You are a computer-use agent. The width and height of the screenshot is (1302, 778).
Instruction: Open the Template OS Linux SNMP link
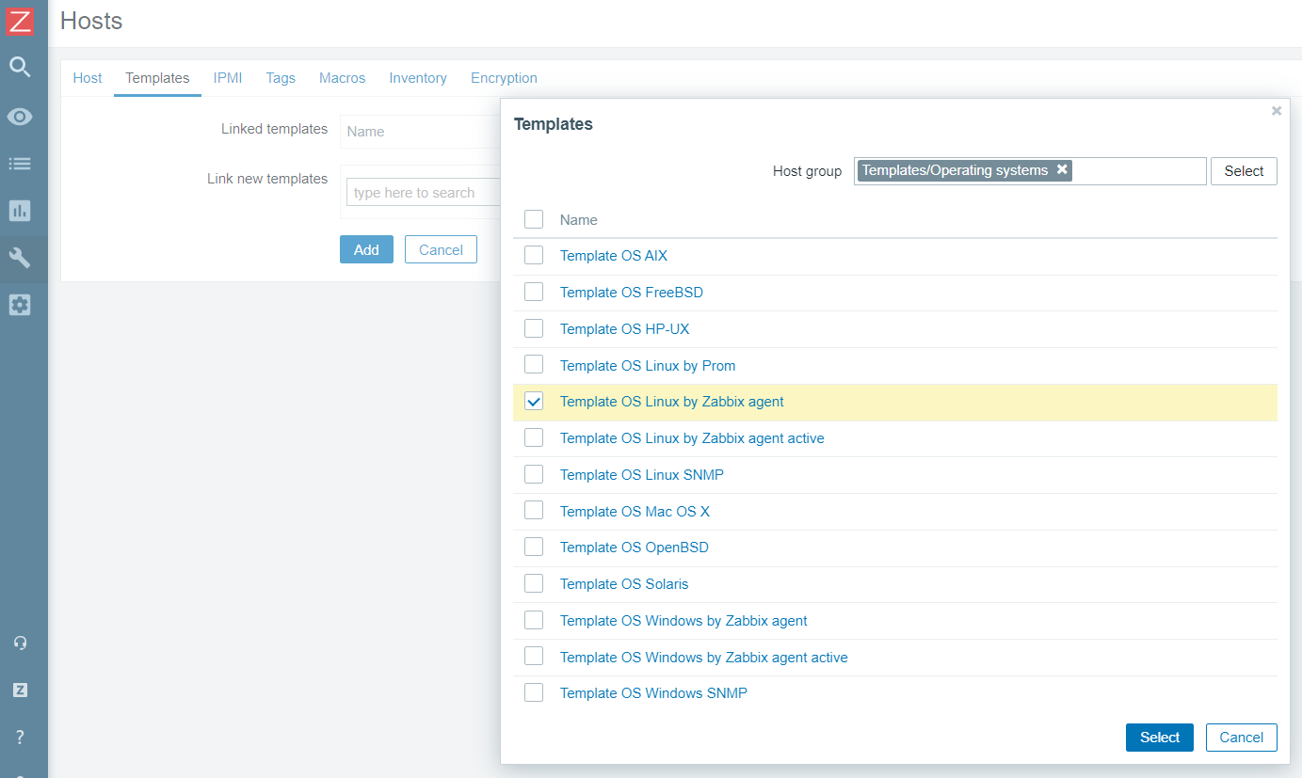(642, 475)
